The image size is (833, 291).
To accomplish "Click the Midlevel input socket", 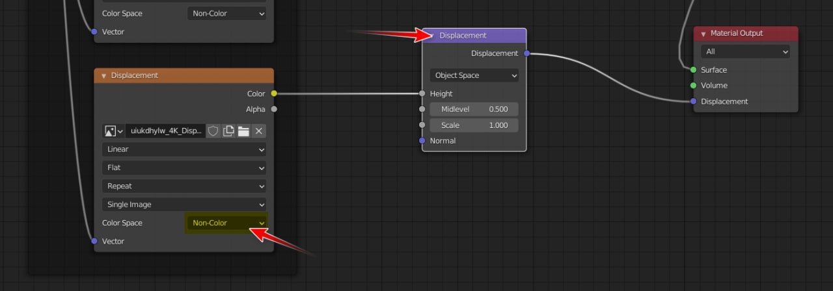I will 422,109.
